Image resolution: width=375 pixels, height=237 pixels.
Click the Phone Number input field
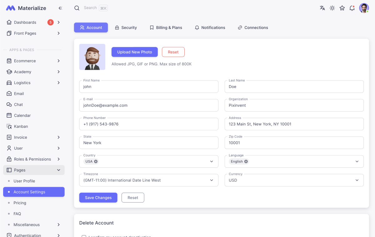(149, 124)
